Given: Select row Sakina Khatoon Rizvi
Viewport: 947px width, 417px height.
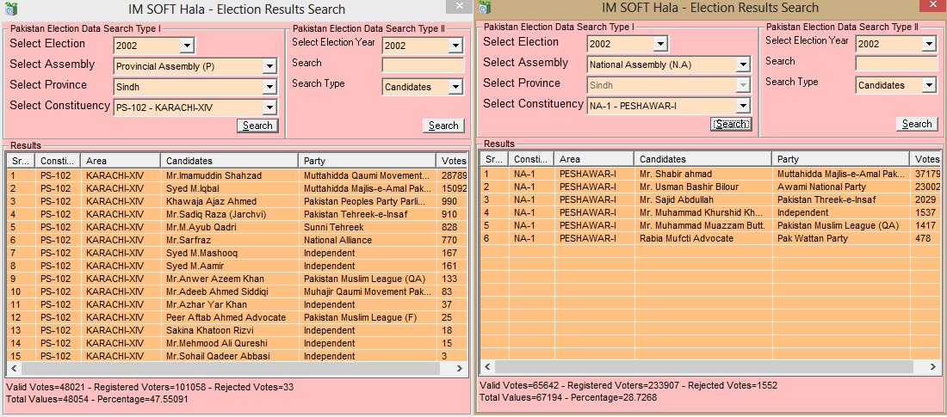Looking at the screenshot, I should 238,331.
